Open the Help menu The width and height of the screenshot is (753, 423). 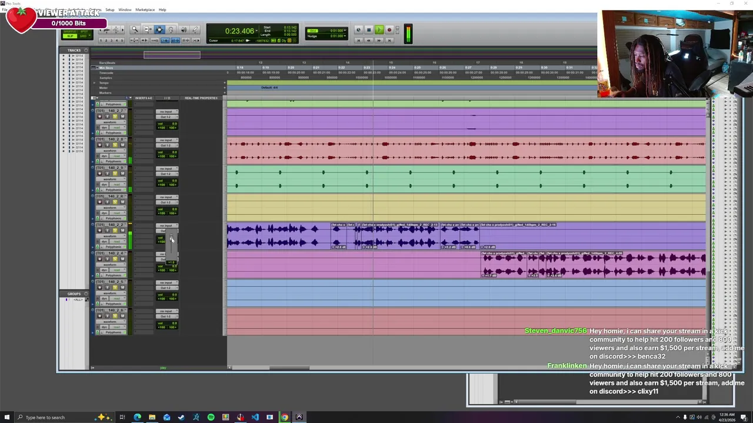tap(162, 9)
